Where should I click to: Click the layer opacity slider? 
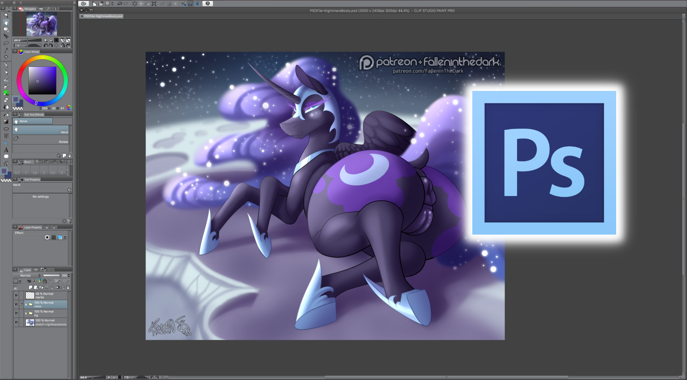pyautogui.click(x=52, y=275)
